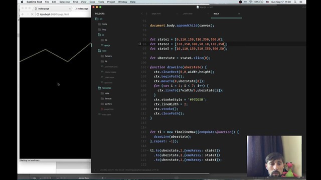This screenshot has width=321, height=180.
Task: Click the Wi-Fi status icon
Action: pos(251,2)
